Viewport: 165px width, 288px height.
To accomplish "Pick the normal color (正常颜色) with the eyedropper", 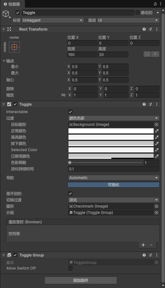I will (x=157, y=131).
